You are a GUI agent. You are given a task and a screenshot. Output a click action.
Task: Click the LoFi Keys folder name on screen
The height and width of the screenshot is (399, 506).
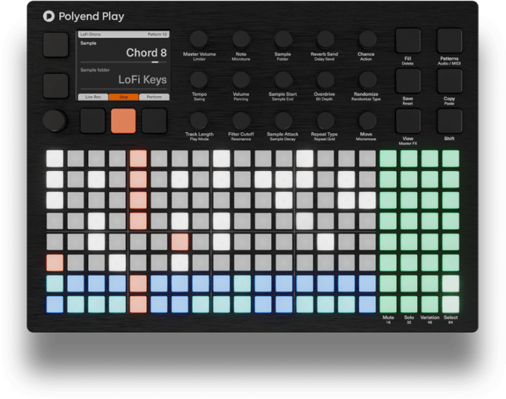click(x=142, y=80)
